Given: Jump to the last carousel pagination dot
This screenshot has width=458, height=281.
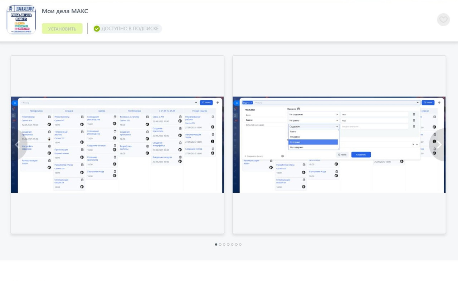Looking at the screenshot, I should tap(240, 245).
